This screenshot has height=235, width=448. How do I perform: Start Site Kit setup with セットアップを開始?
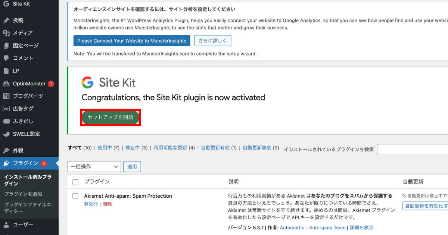pyautogui.click(x=111, y=117)
